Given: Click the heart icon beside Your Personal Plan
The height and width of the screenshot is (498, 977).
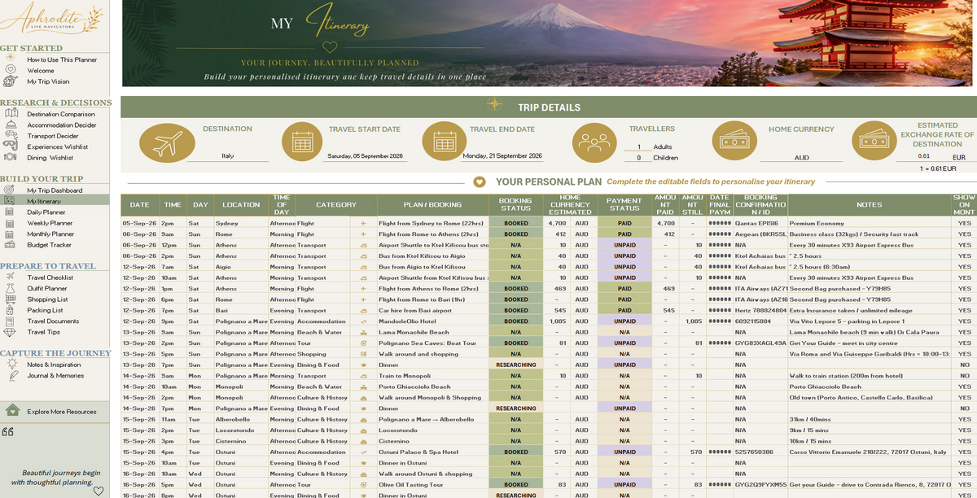Looking at the screenshot, I should [480, 181].
